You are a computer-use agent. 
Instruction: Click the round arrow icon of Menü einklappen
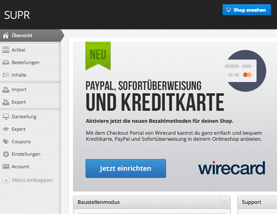pos(6,180)
